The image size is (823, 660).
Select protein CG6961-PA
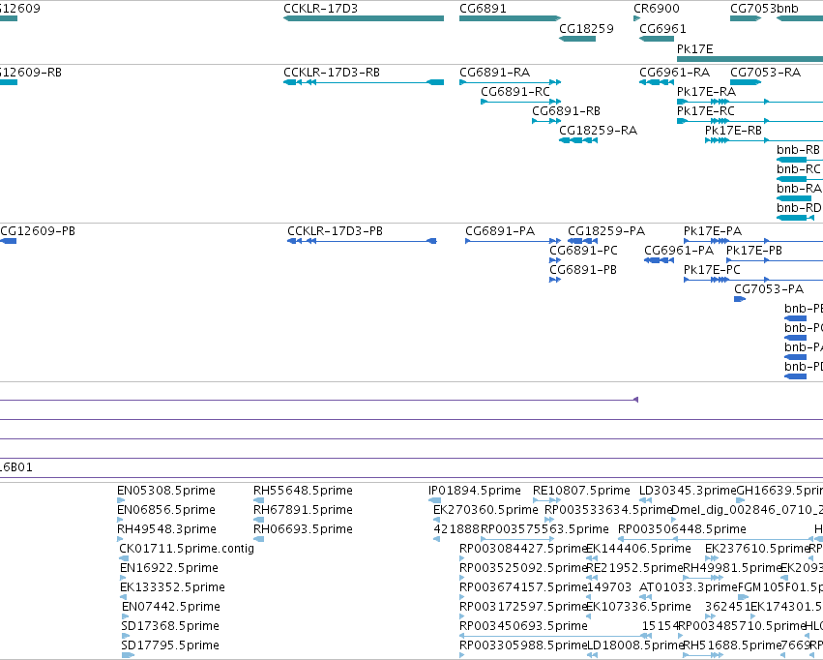659,260
